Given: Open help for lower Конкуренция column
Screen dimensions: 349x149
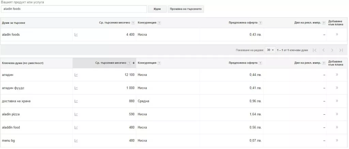Looking at the screenshot, I should coord(159,63).
